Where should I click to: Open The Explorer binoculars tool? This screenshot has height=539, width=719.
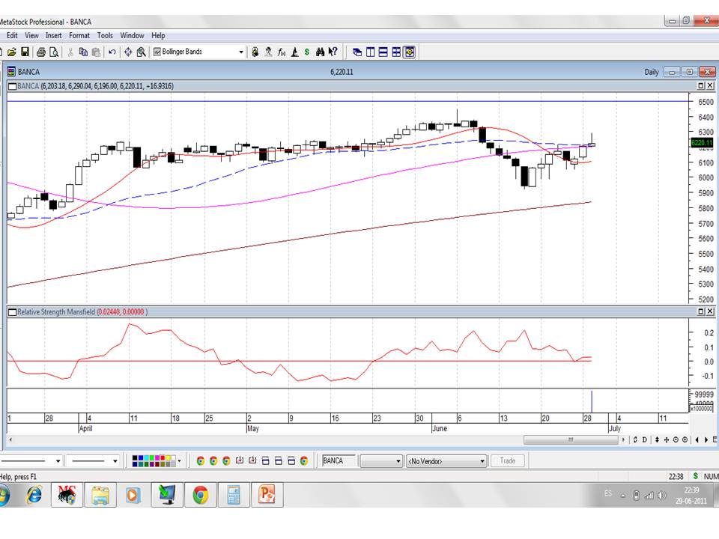click(x=321, y=52)
